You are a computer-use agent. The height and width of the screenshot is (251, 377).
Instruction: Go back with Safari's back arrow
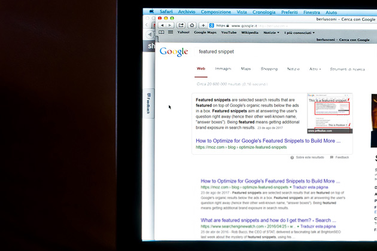(x=162, y=25)
